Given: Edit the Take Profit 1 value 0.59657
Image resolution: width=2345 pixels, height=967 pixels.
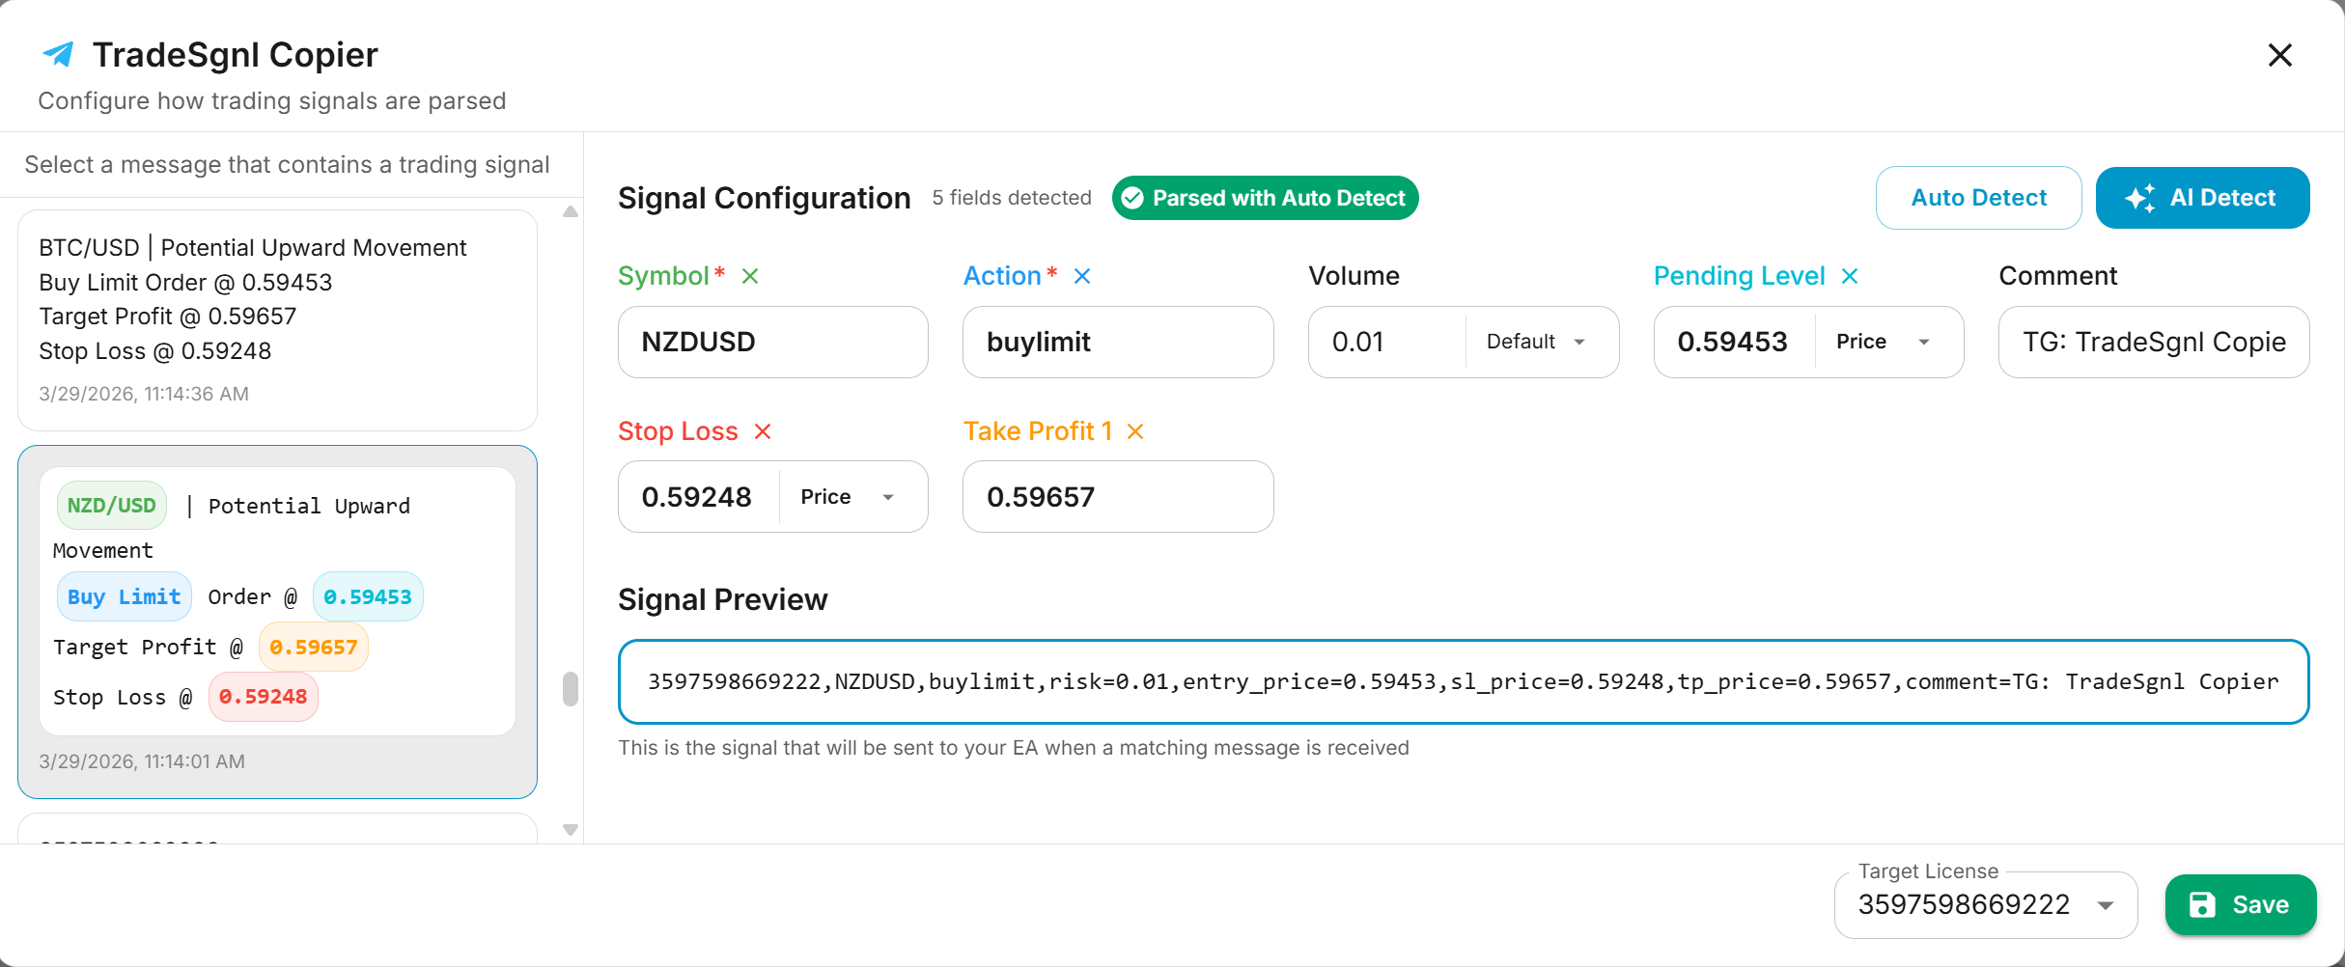Looking at the screenshot, I should [x=1118, y=497].
